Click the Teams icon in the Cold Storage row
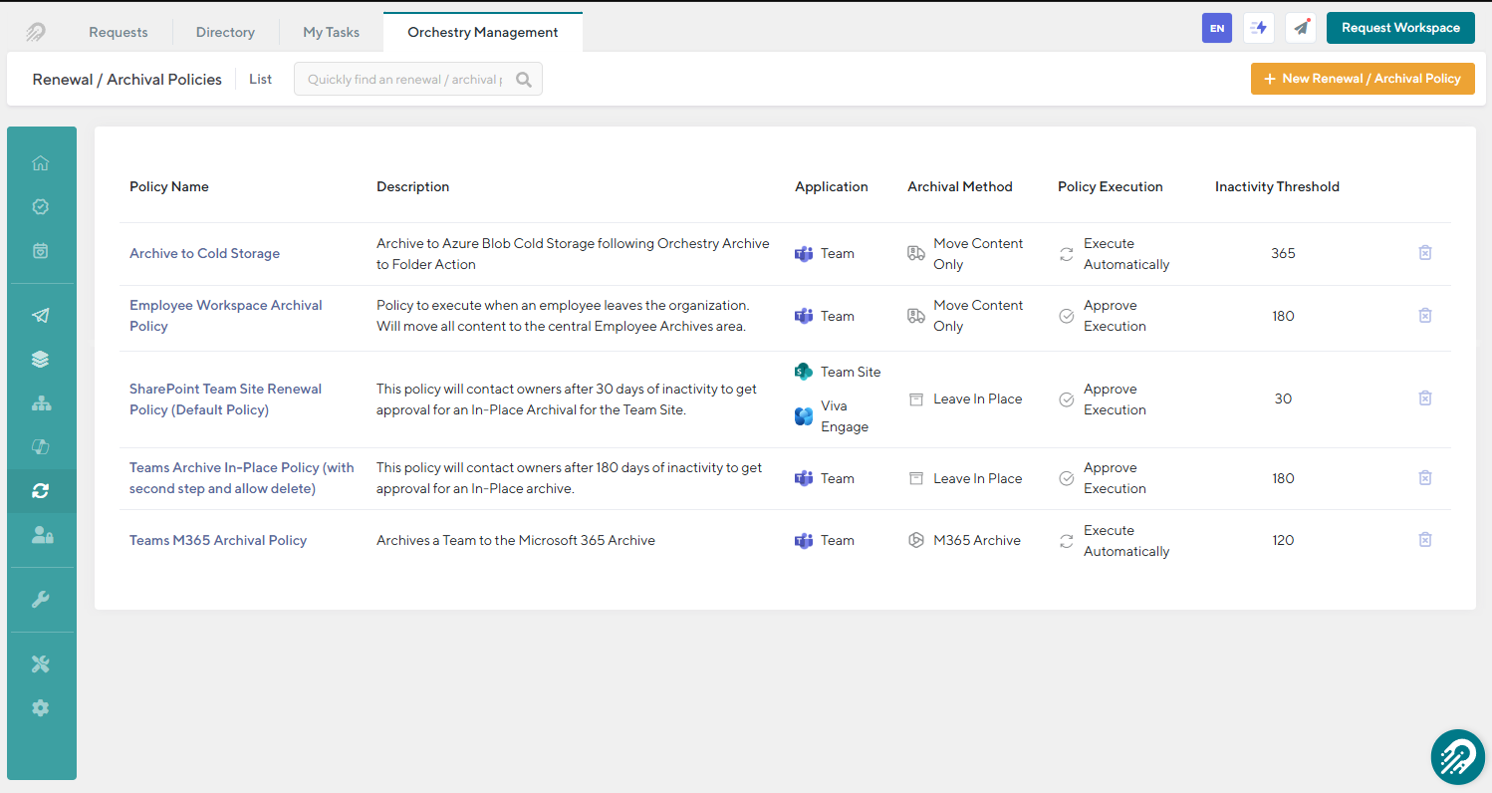This screenshot has width=1492, height=793. point(804,253)
